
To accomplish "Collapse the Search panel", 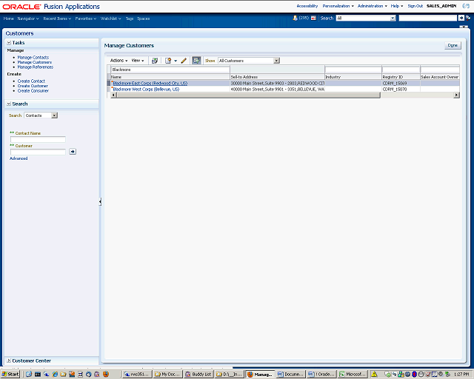I will point(9,104).
